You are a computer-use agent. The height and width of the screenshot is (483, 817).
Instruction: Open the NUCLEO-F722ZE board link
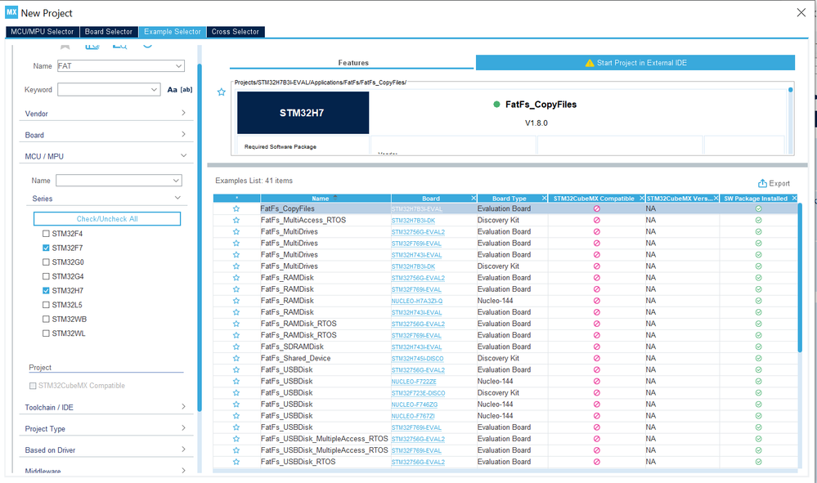pyautogui.click(x=414, y=382)
